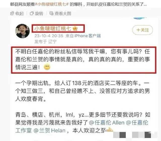Viewport: 161px width, 141px height.
Task: Open the poster's profile avatar
Action: coord(22,31)
